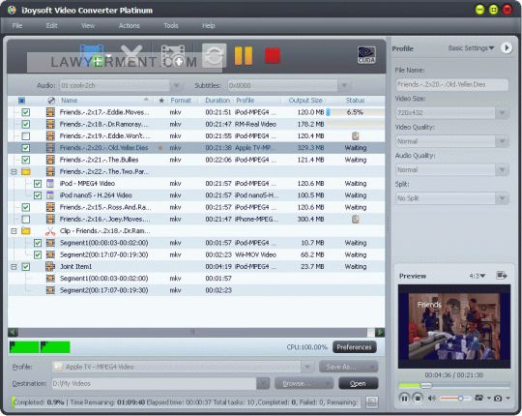This screenshot has height=416, width=522.
Task: Mute the preview volume speaker icon
Action: click(x=432, y=398)
